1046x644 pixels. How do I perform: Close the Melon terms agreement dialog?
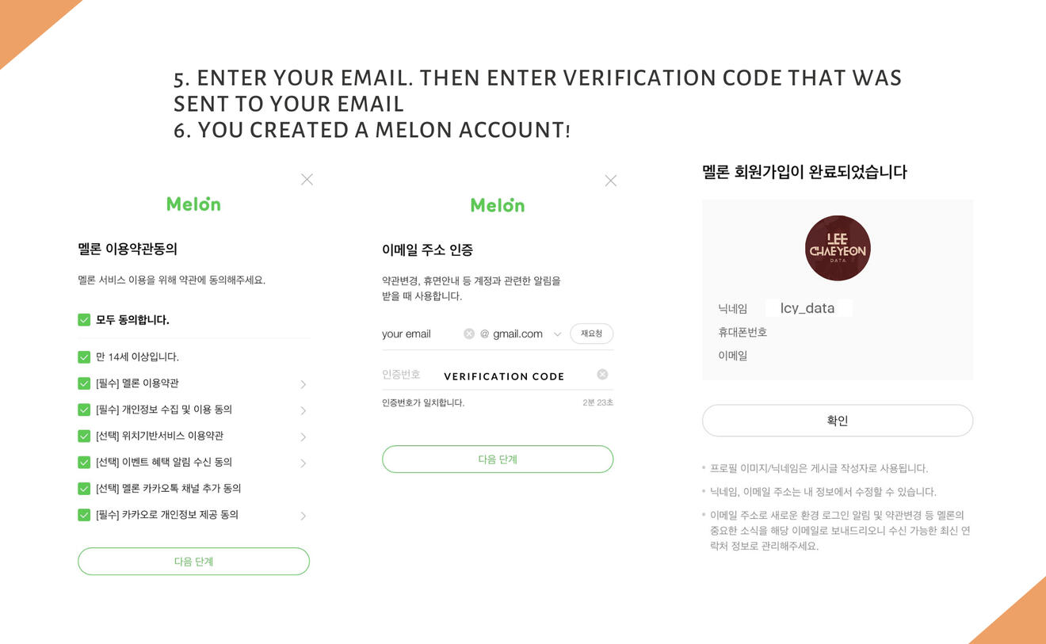(307, 180)
